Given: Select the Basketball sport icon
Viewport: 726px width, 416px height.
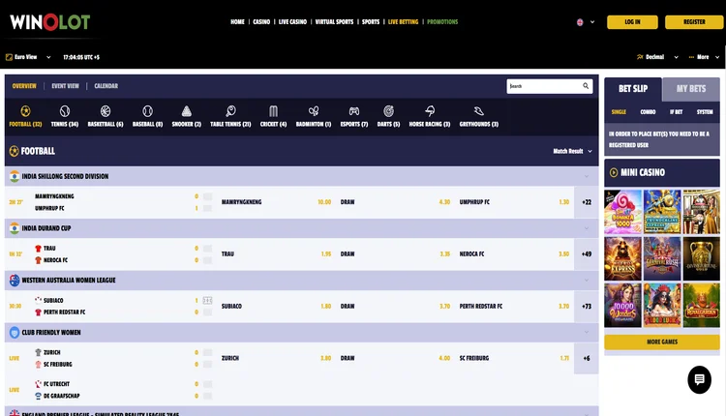Looking at the screenshot, I should pyautogui.click(x=106, y=111).
